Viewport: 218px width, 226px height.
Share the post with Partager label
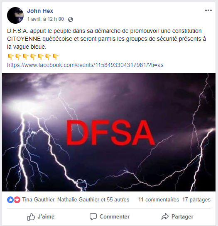click(x=182, y=216)
